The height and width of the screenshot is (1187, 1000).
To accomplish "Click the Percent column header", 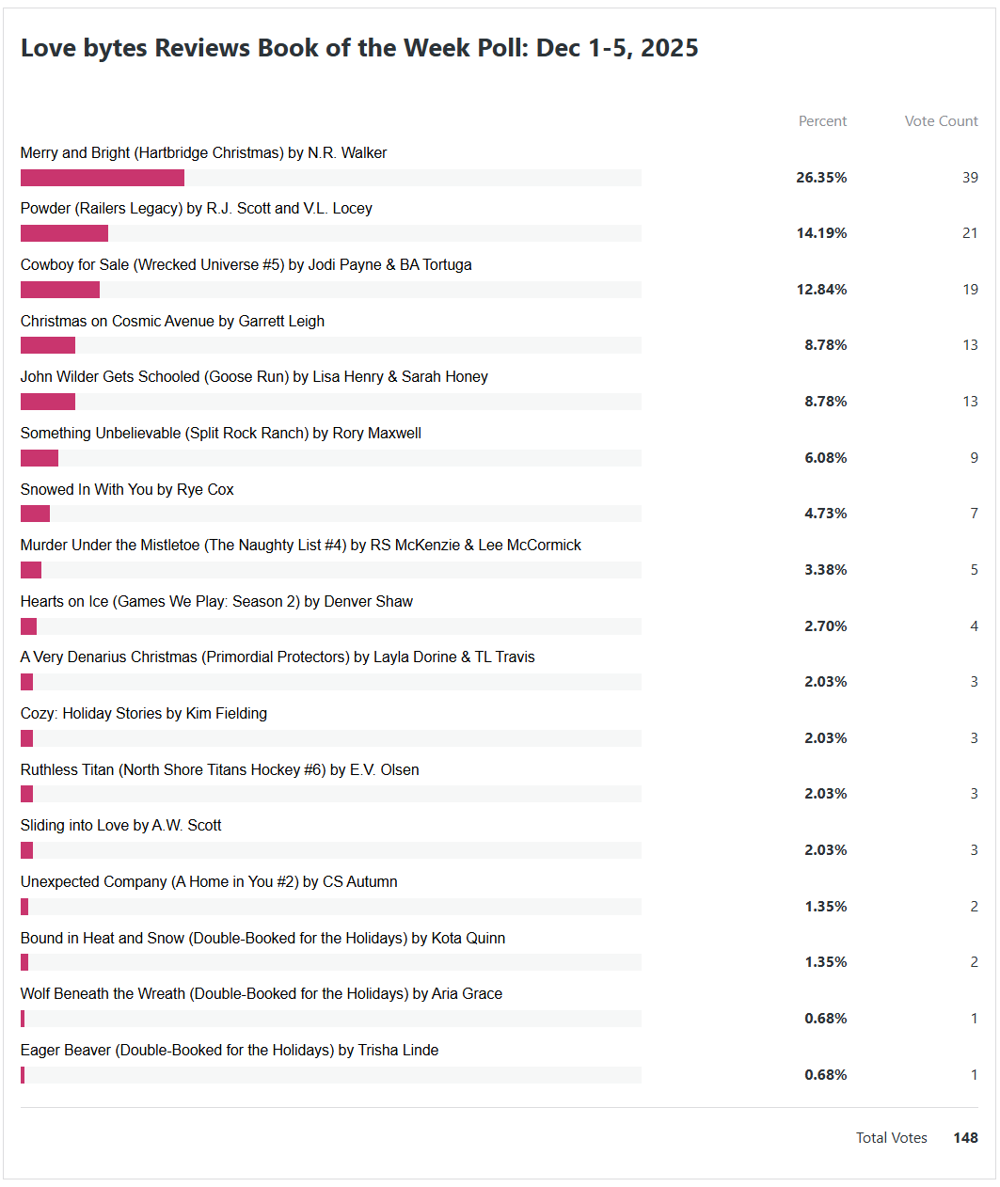I will (x=822, y=121).
